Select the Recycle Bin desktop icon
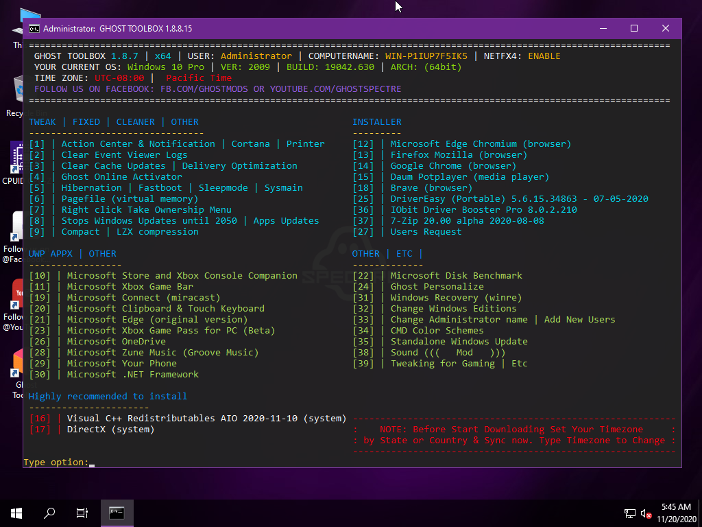Viewport: 702px width, 527px height. [x=15, y=96]
